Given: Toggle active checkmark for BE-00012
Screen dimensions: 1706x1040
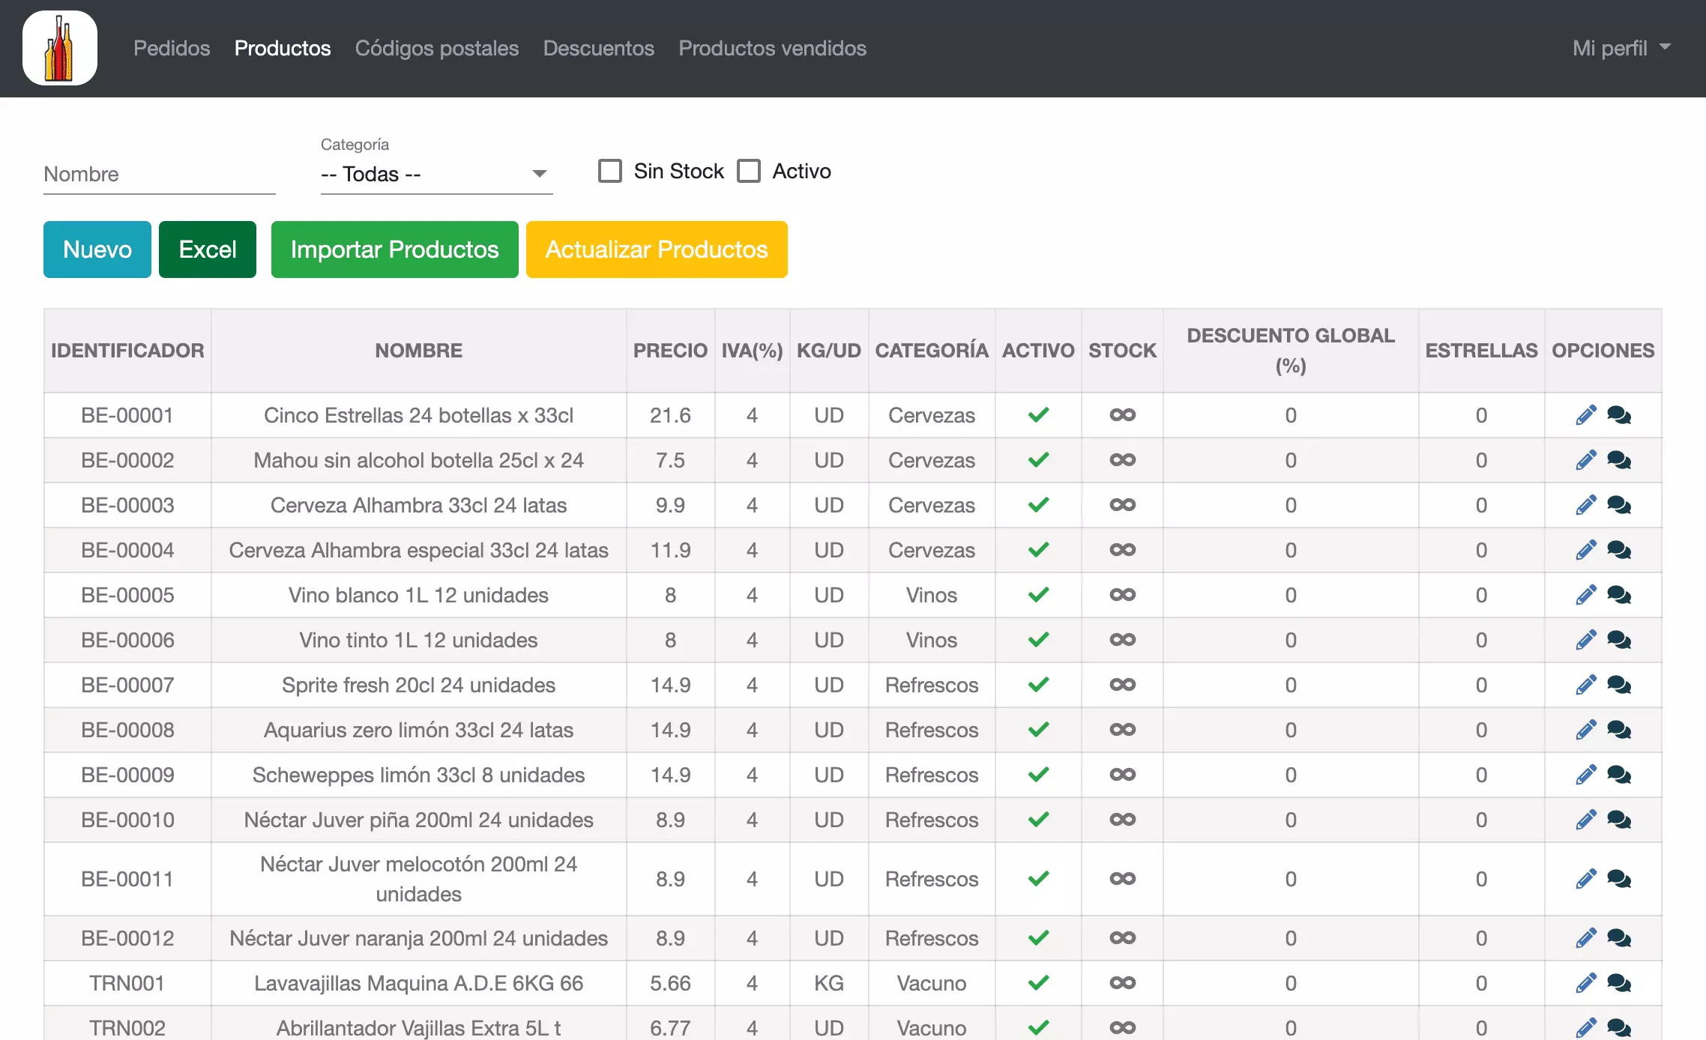Looking at the screenshot, I should click(1038, 938).
